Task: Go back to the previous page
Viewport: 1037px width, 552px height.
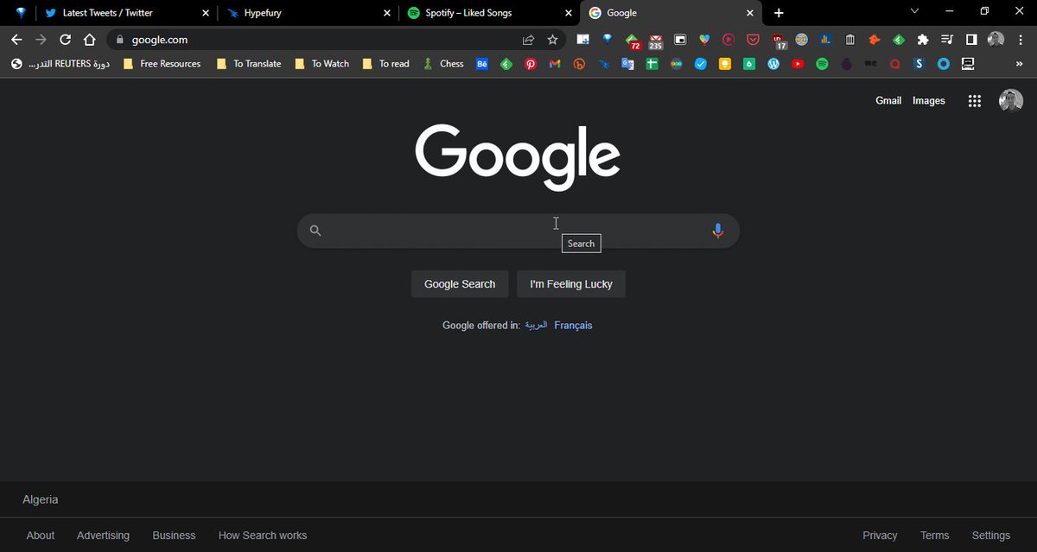Action: 16,40
